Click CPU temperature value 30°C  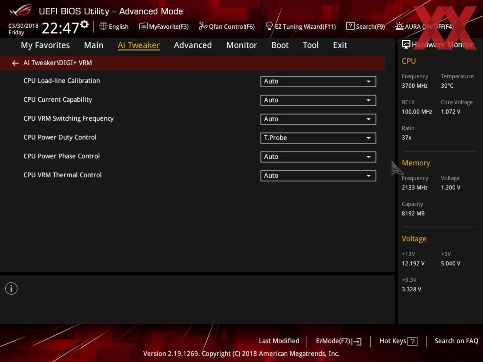(447, 86)
